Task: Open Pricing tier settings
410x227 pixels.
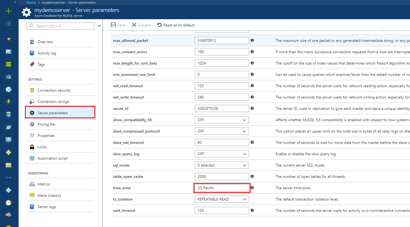Action: (x=60, y=124)
